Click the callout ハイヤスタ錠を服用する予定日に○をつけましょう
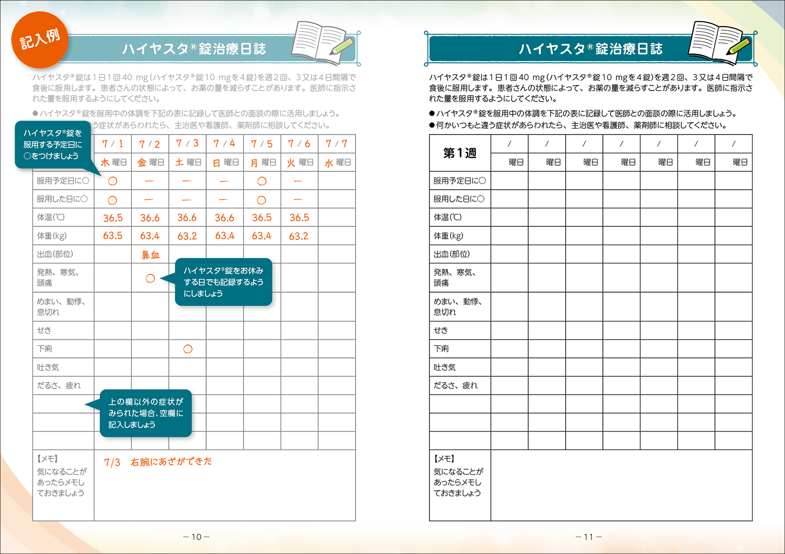The height and width of the screenshot is (554, 785). click(53, 145)
